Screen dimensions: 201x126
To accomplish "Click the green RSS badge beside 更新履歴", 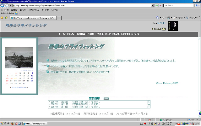I will 106,99.
